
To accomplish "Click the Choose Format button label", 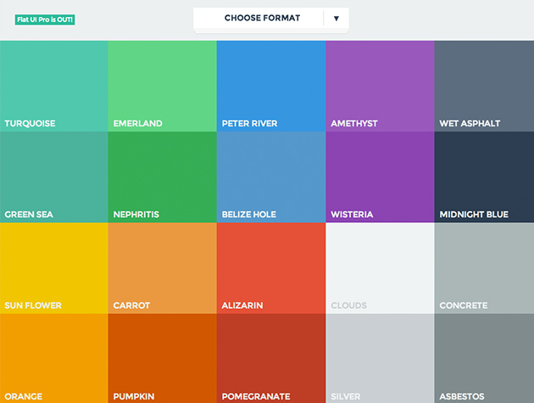I will pyautogui.click(x=262, y=18).
